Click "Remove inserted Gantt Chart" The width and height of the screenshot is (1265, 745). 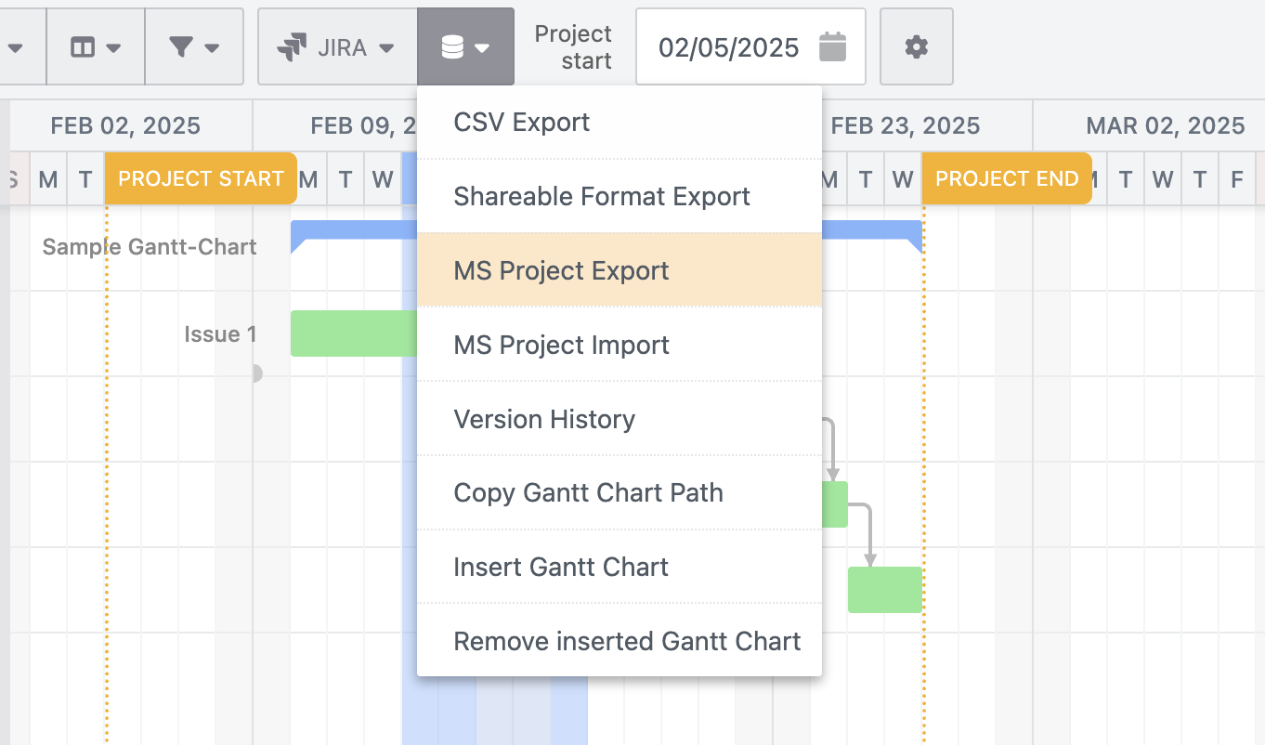coord(627,641)
